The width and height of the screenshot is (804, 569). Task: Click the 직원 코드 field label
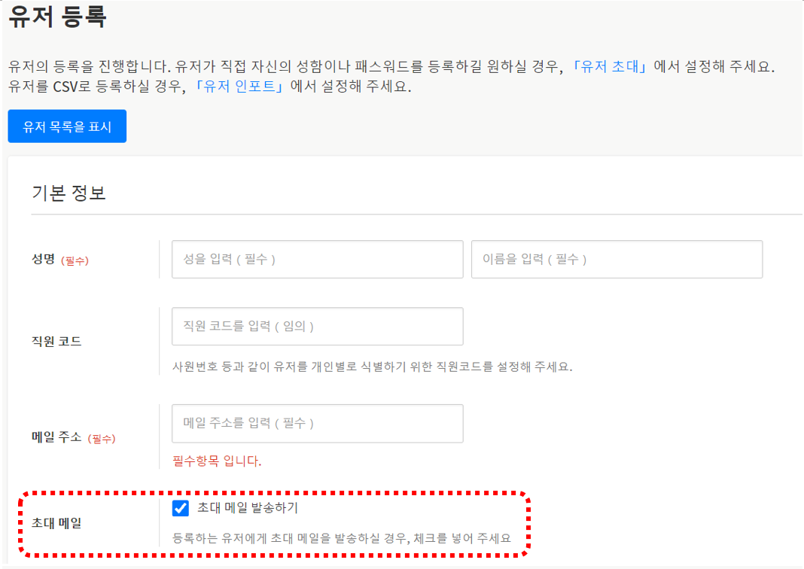(56, 341)
